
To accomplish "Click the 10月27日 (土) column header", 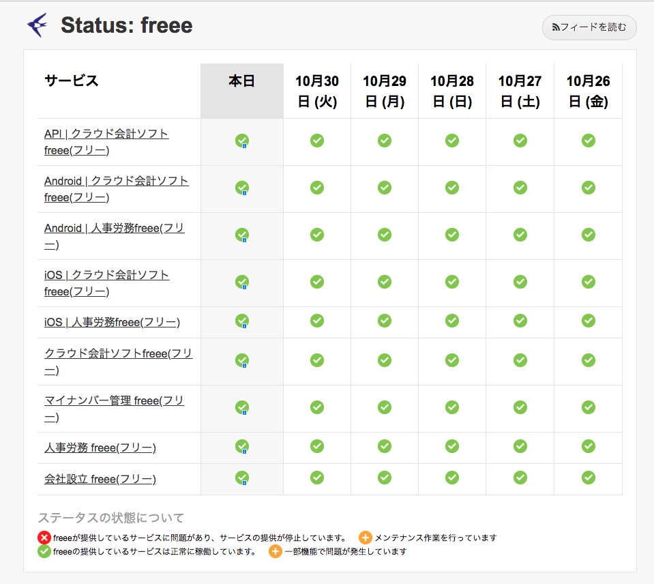I will coord(520,91).
